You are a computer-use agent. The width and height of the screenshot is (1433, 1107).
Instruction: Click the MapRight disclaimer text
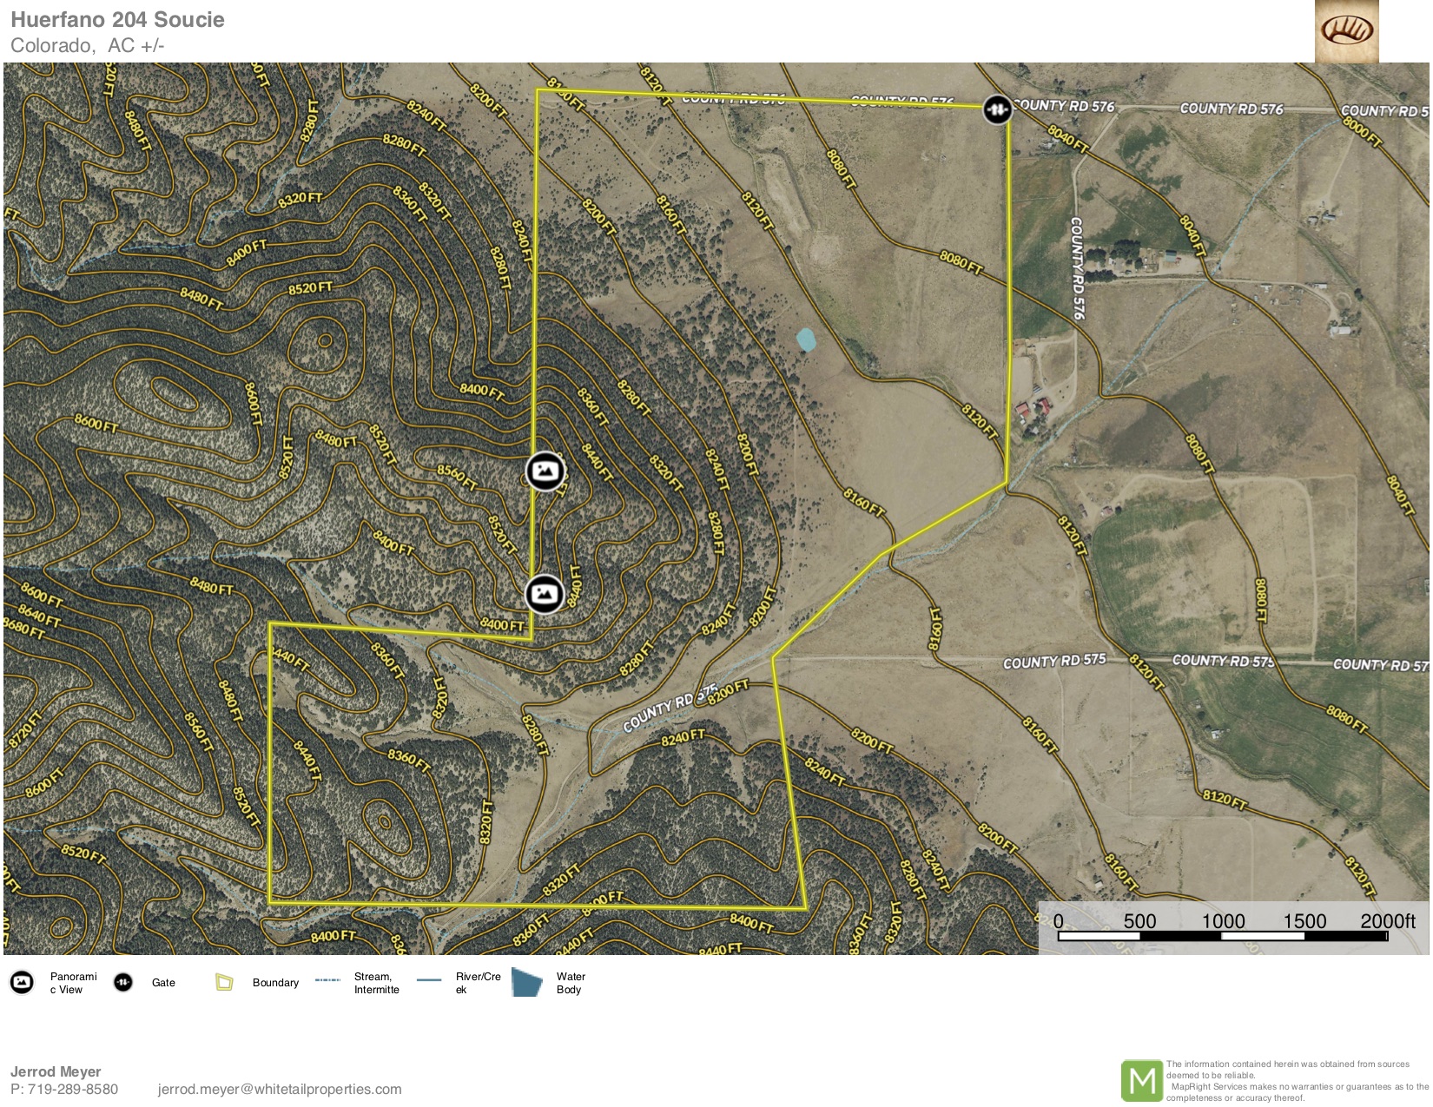[x=1296, y=1081]
